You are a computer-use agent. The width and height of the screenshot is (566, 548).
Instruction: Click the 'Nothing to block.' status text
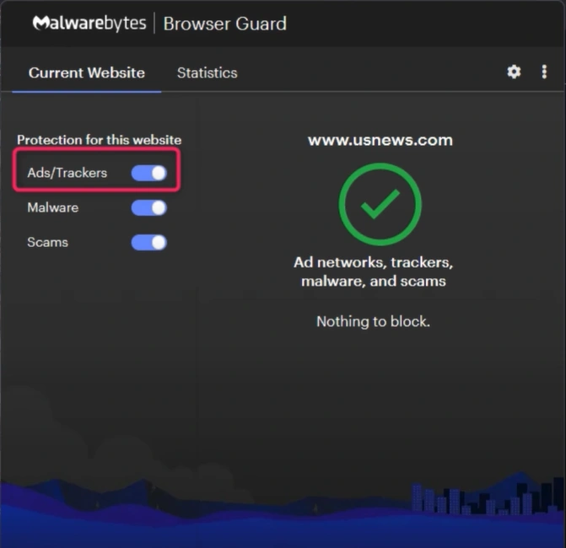[x=373, y=321]
